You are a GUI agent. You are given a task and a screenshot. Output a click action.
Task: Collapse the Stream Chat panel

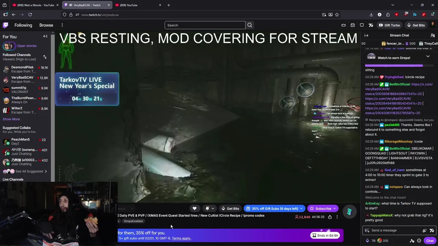(366, 35)
